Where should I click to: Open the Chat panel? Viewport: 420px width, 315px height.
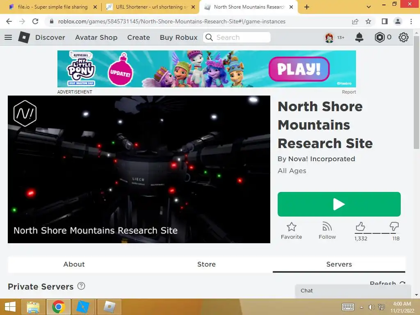(x=353, y=291)
